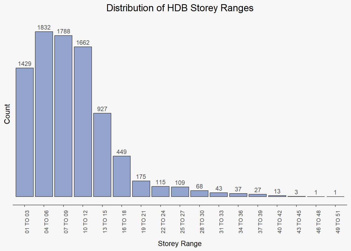Viewport: 351px width, 251px height.
Task: Click the 25 TO 27 storey bar
Action: pyautogui.click(x=180, y=192)
